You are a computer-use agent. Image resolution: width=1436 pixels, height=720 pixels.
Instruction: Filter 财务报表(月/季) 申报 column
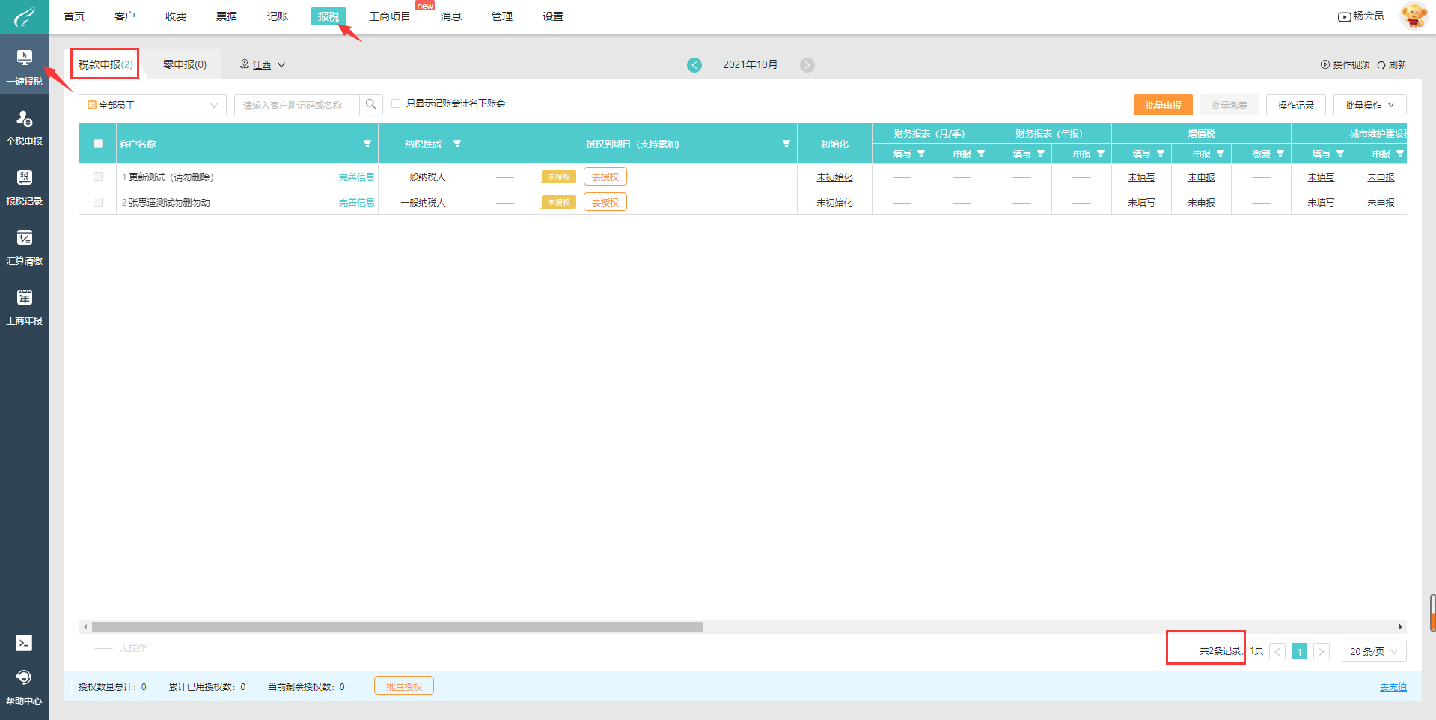coord(981,153)
